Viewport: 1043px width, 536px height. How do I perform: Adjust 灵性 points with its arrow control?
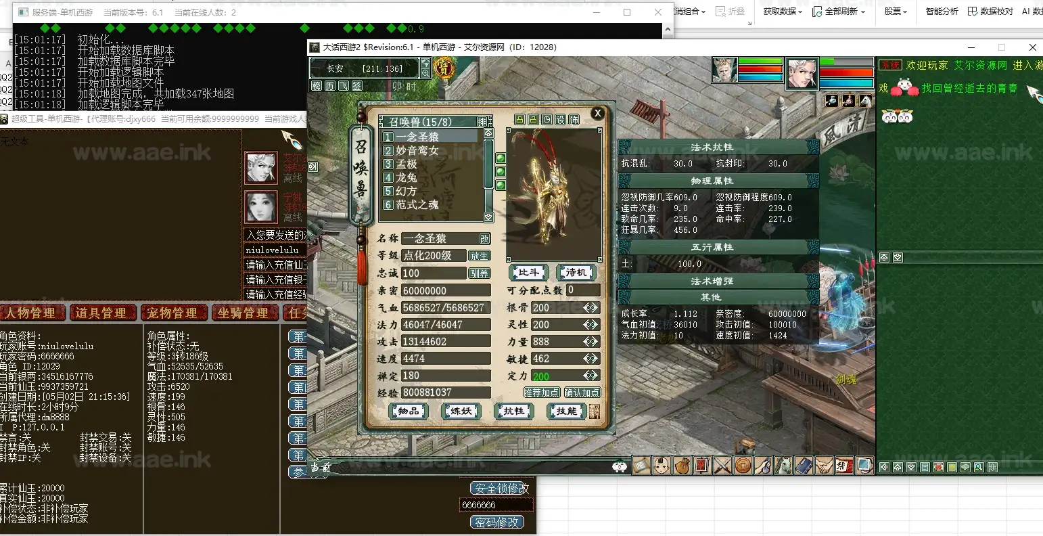[x=590, y=324]
